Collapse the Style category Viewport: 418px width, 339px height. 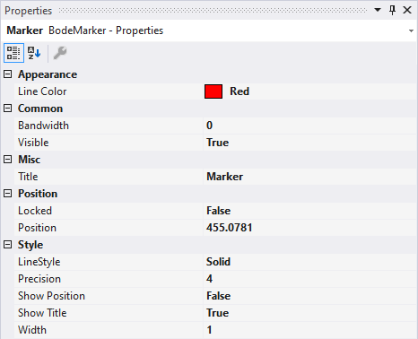coord(7,245)
